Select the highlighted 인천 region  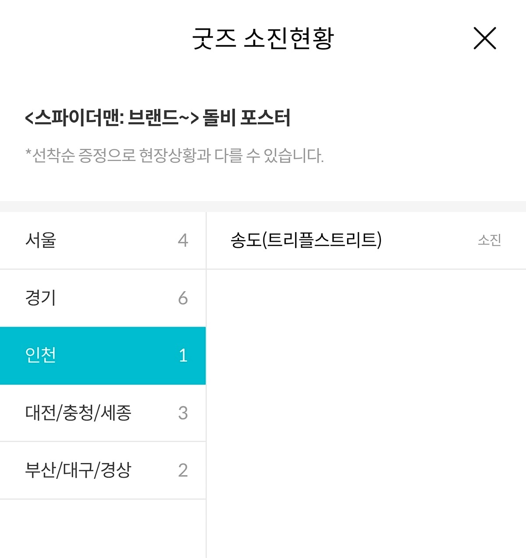tap(103, 356)
